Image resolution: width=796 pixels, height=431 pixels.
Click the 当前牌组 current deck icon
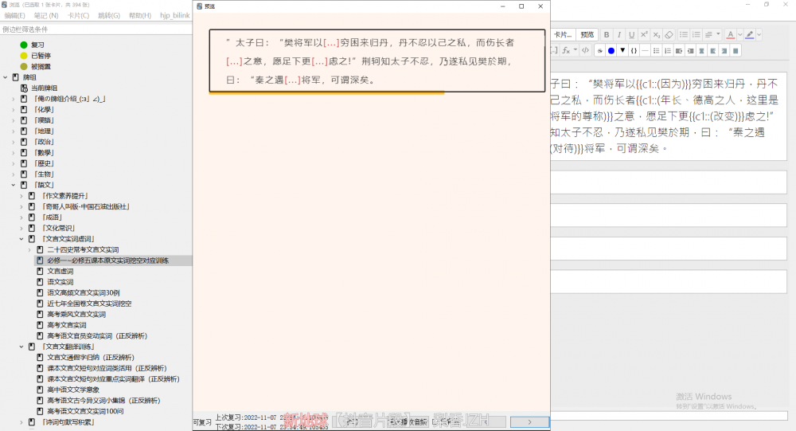pyautogui.click(x=24, y=88)
